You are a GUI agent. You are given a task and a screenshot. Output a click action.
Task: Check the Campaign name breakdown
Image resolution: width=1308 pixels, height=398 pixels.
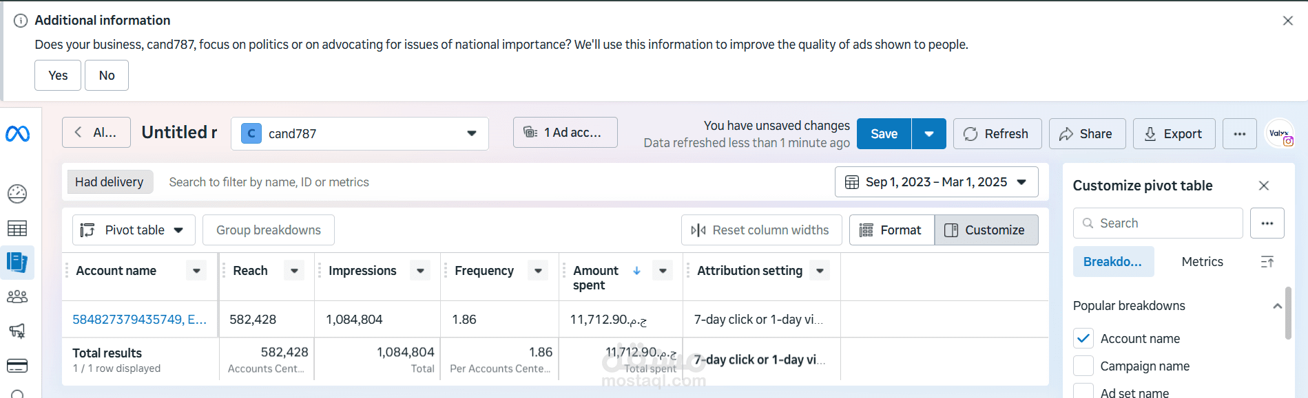pos(1083,366)
